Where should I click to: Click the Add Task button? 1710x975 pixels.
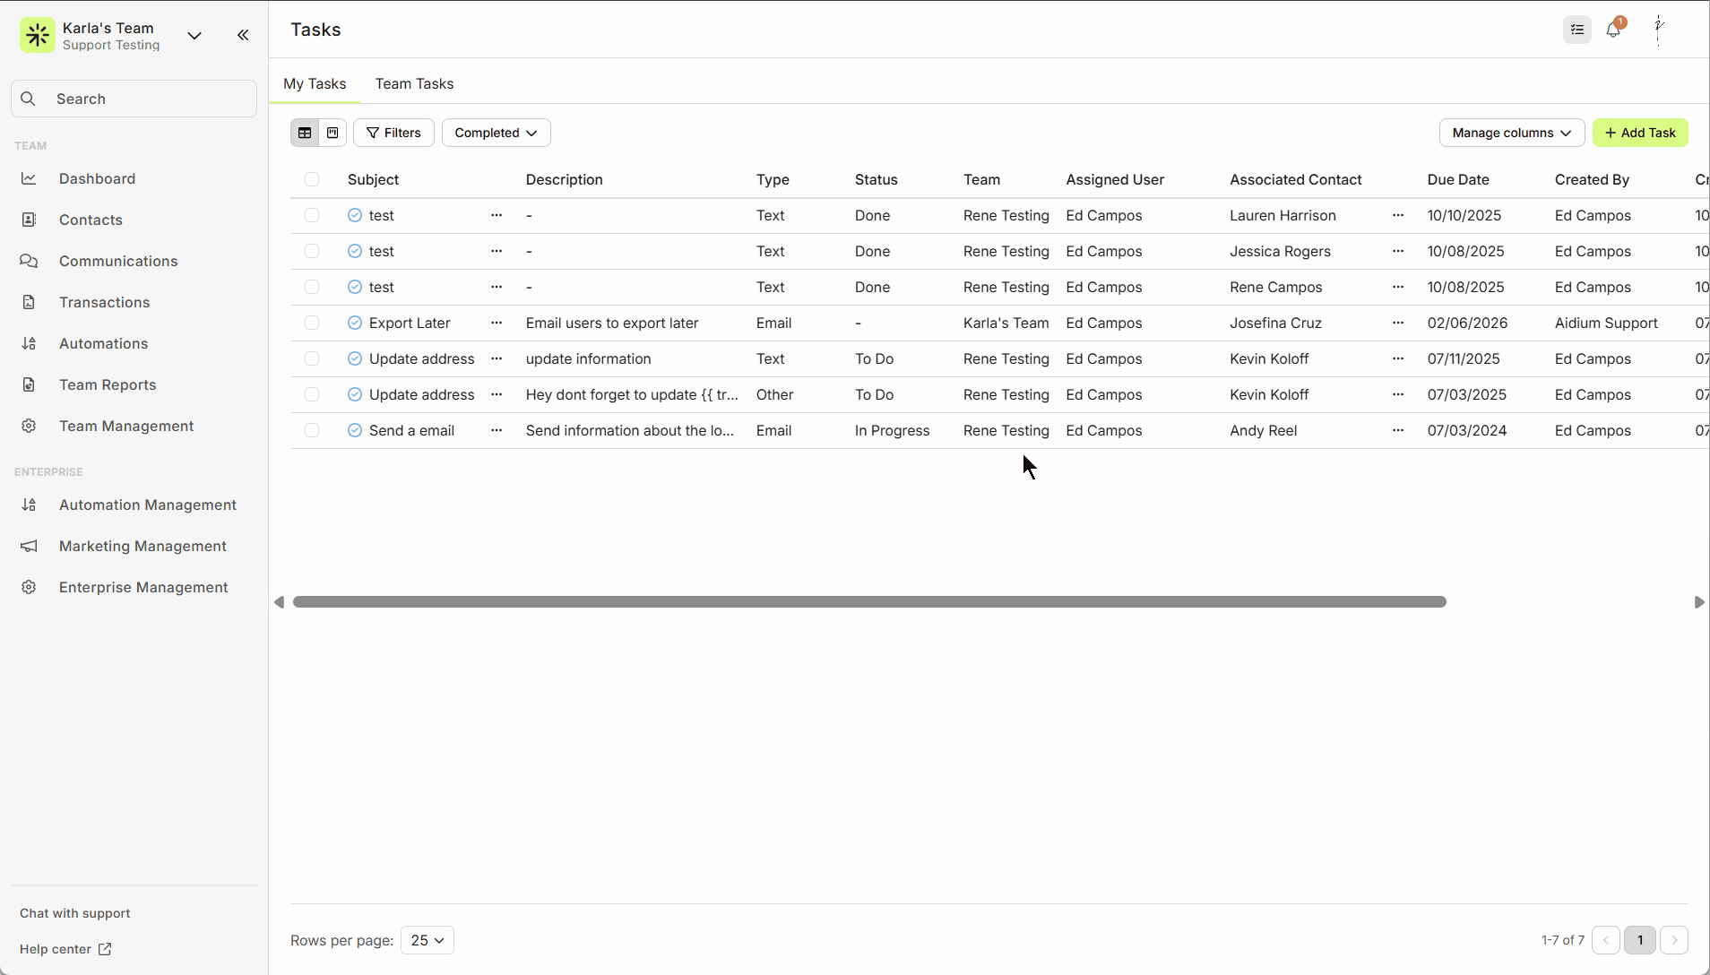tap(1640, 133)
